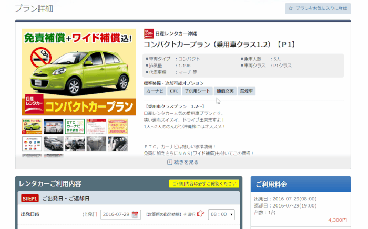Click the 【乗用車クラスプラン 1.2～】 description heading
Viewport: 368px width, 229px height.
(175, 107)
